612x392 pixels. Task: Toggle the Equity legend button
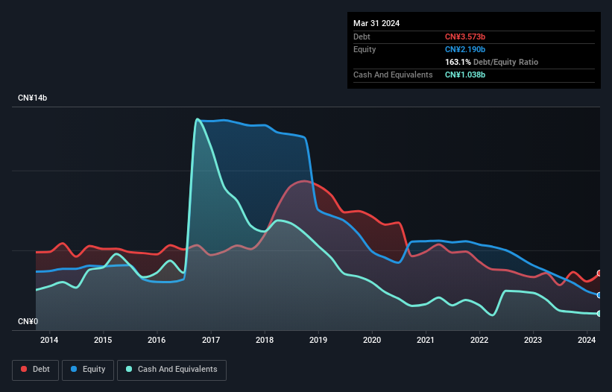click(88, 370)
